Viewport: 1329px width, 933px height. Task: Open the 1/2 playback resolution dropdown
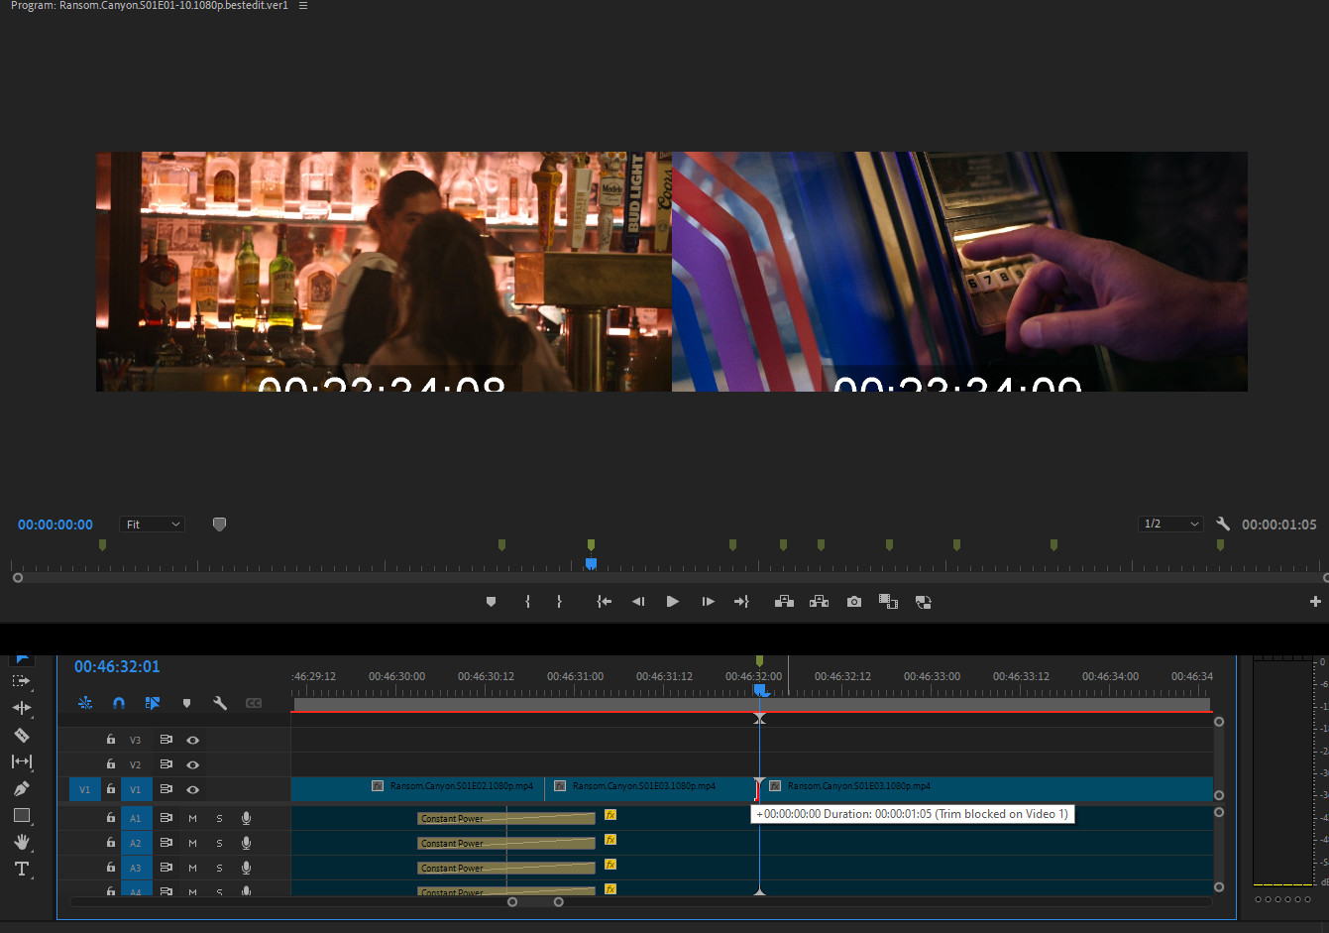coord(1170,524)
